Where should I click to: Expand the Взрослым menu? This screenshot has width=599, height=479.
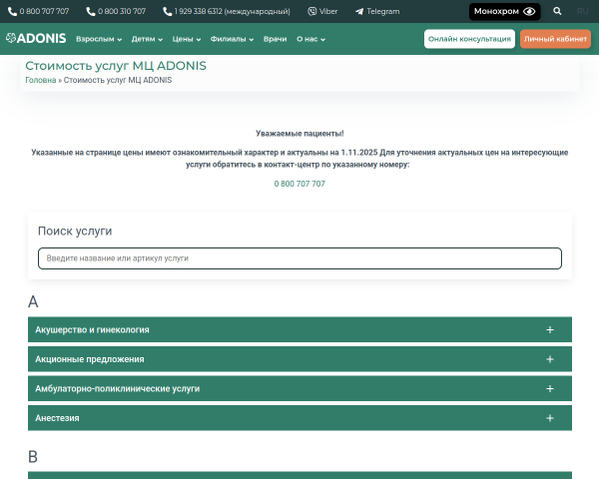point(99,39)
